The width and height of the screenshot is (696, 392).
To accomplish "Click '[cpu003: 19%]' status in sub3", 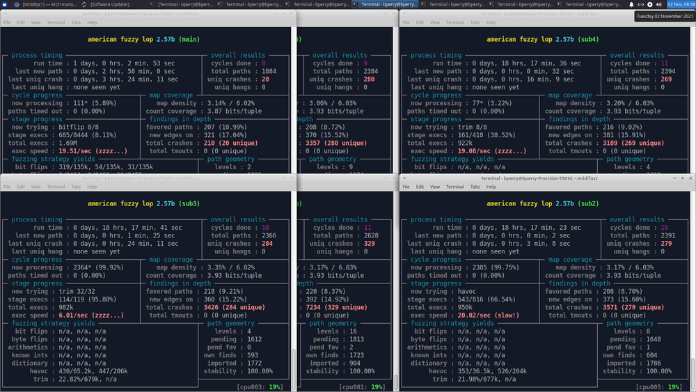I will pos(260,387).
